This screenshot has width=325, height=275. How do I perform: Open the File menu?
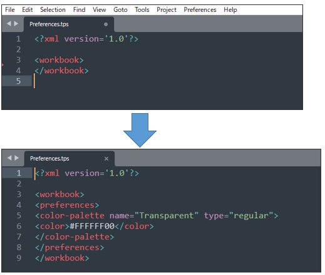(x=10, y=10)
